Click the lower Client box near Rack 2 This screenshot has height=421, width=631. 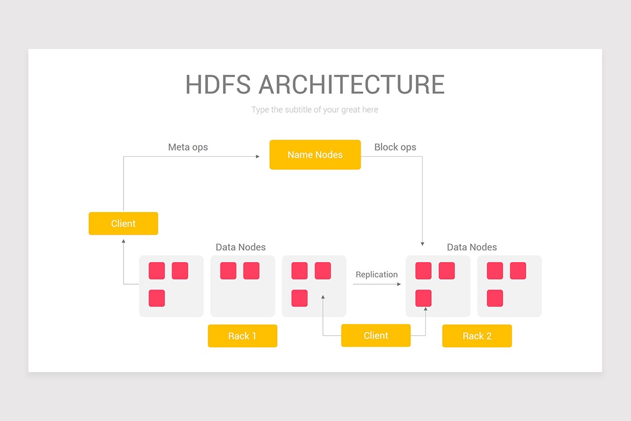tap(376, 335)
